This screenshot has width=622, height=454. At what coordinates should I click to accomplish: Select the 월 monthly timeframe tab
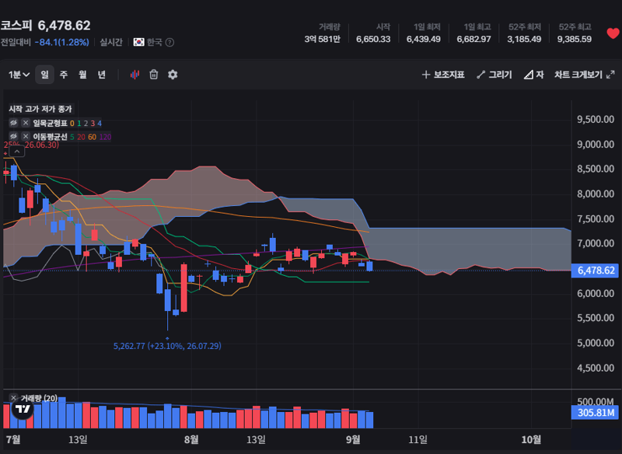pos(82,75)
